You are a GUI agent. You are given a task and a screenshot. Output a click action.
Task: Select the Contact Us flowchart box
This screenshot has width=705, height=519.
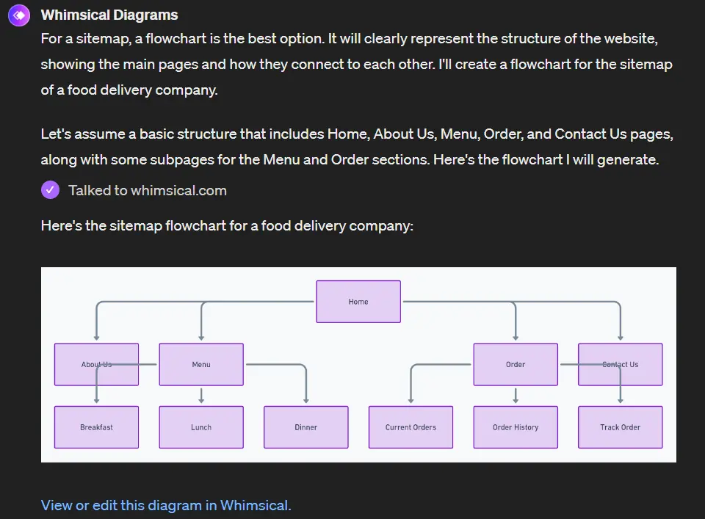click(x=621, y=364)
